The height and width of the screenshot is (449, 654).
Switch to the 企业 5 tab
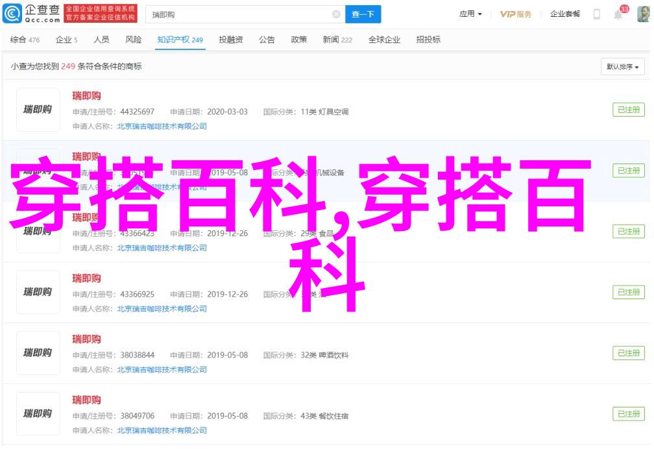point(66,40)
